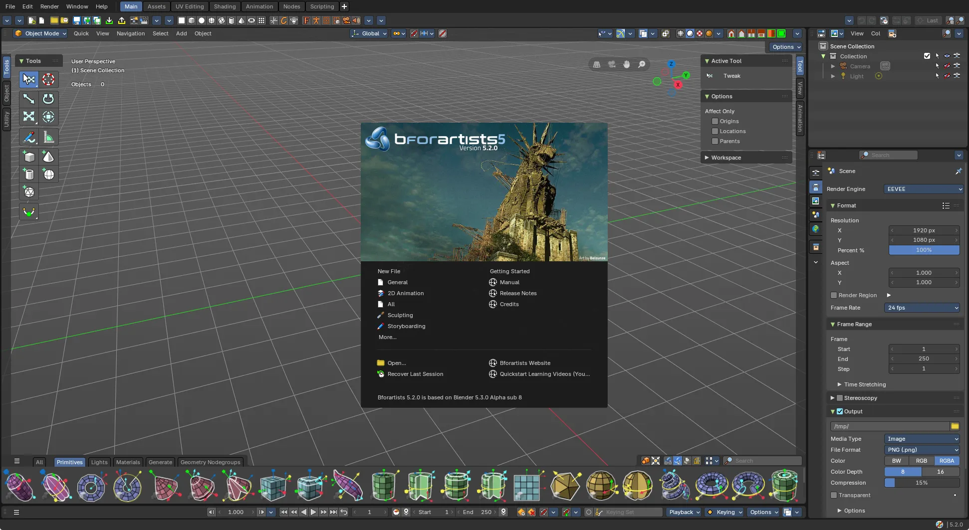This screenshot has width=969, height=530.
Task: Jump to the first frame in timeline
Action: point(284,512)
